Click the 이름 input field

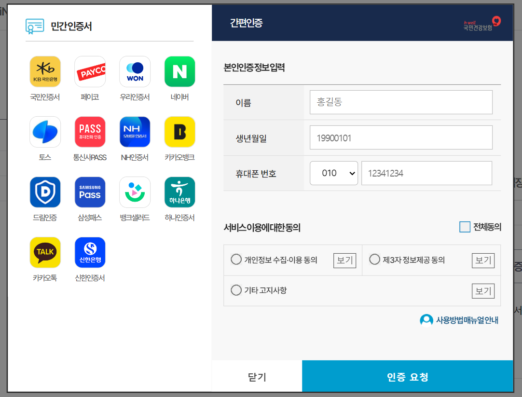[x=400, y=102]
